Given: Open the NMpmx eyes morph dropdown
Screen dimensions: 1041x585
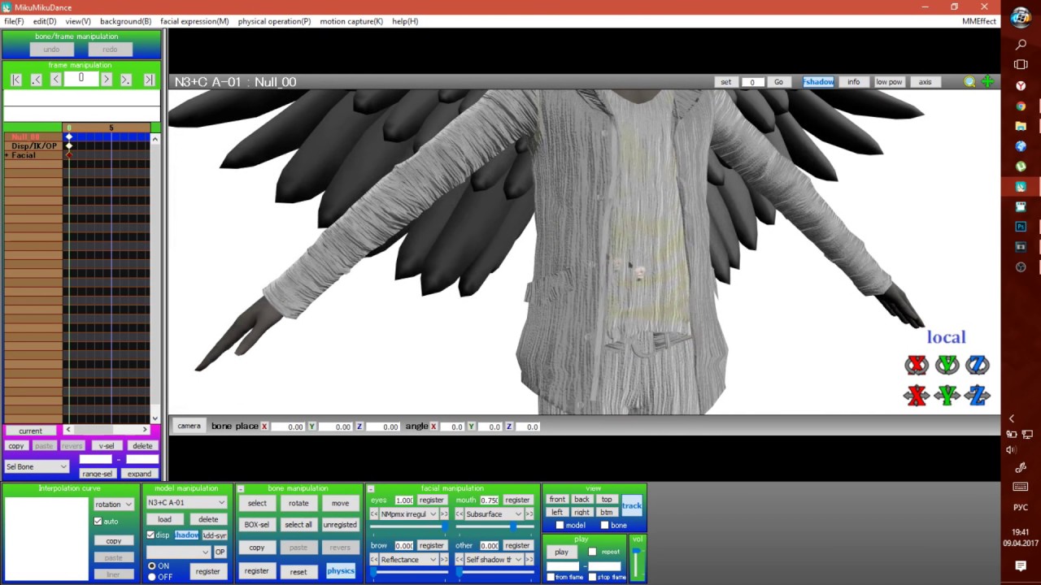Looking at the screenshot, I should pyautogui.click(x=409, y=514).
